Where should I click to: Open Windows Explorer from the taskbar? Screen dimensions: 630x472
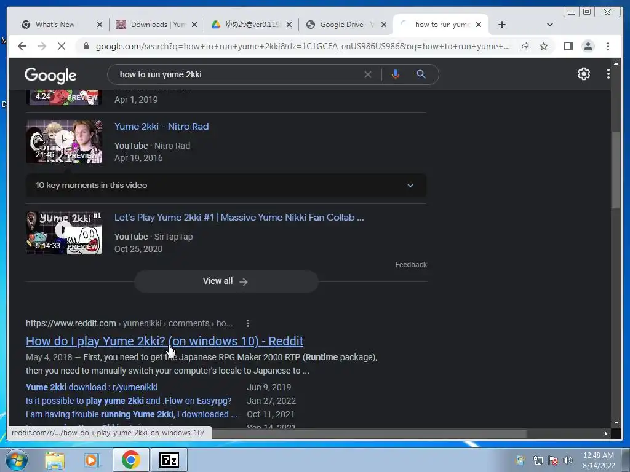[x=55, y=460]
